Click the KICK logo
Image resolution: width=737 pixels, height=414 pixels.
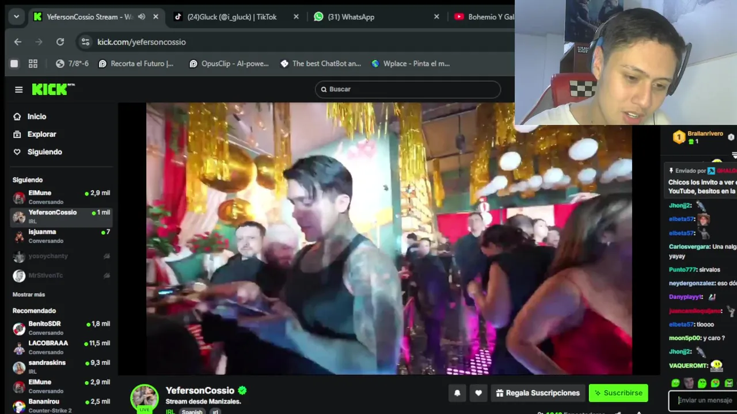tap(53, 89)
